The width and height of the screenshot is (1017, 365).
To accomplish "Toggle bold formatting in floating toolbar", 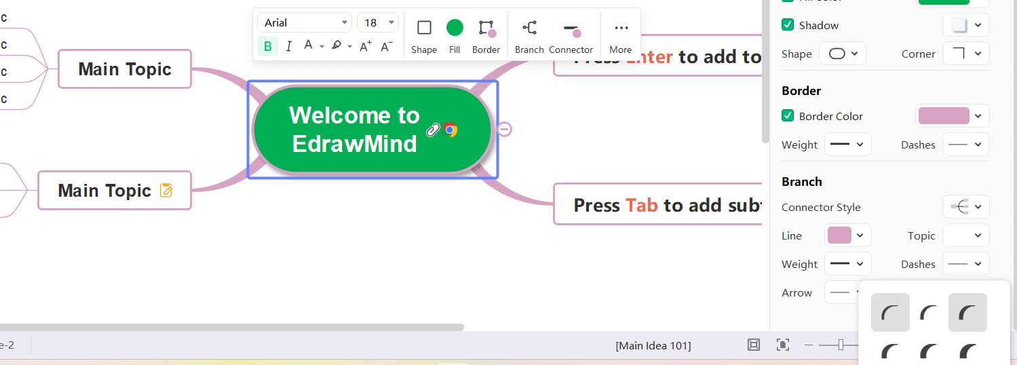I will tap(268, 46).
